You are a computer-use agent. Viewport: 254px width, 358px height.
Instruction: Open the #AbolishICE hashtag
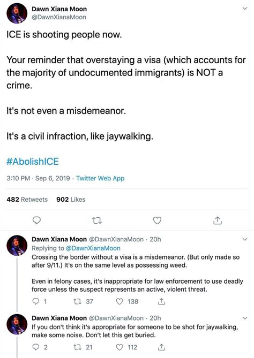pyautogui.click(x=33, y=162)
